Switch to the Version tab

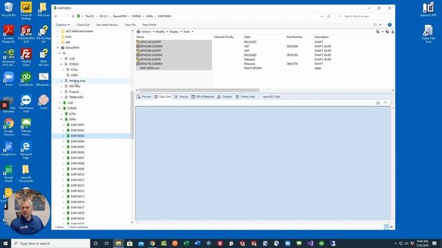point(181,96)
